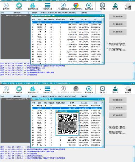Expand the arrow beside the list icon in the QR-code window

(55, 90)
